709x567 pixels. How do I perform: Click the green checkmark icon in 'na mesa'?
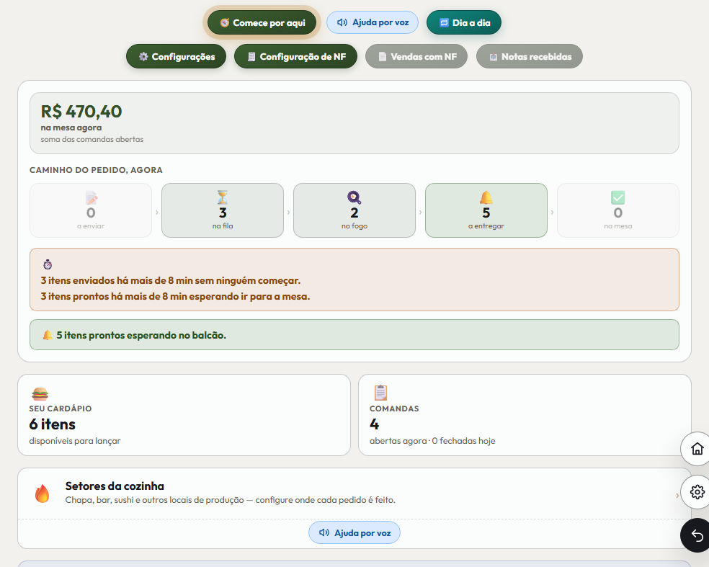pos(618,197)
